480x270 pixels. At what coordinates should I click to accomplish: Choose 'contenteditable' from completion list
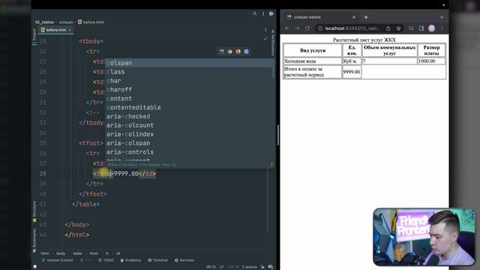tap(188, 107)
